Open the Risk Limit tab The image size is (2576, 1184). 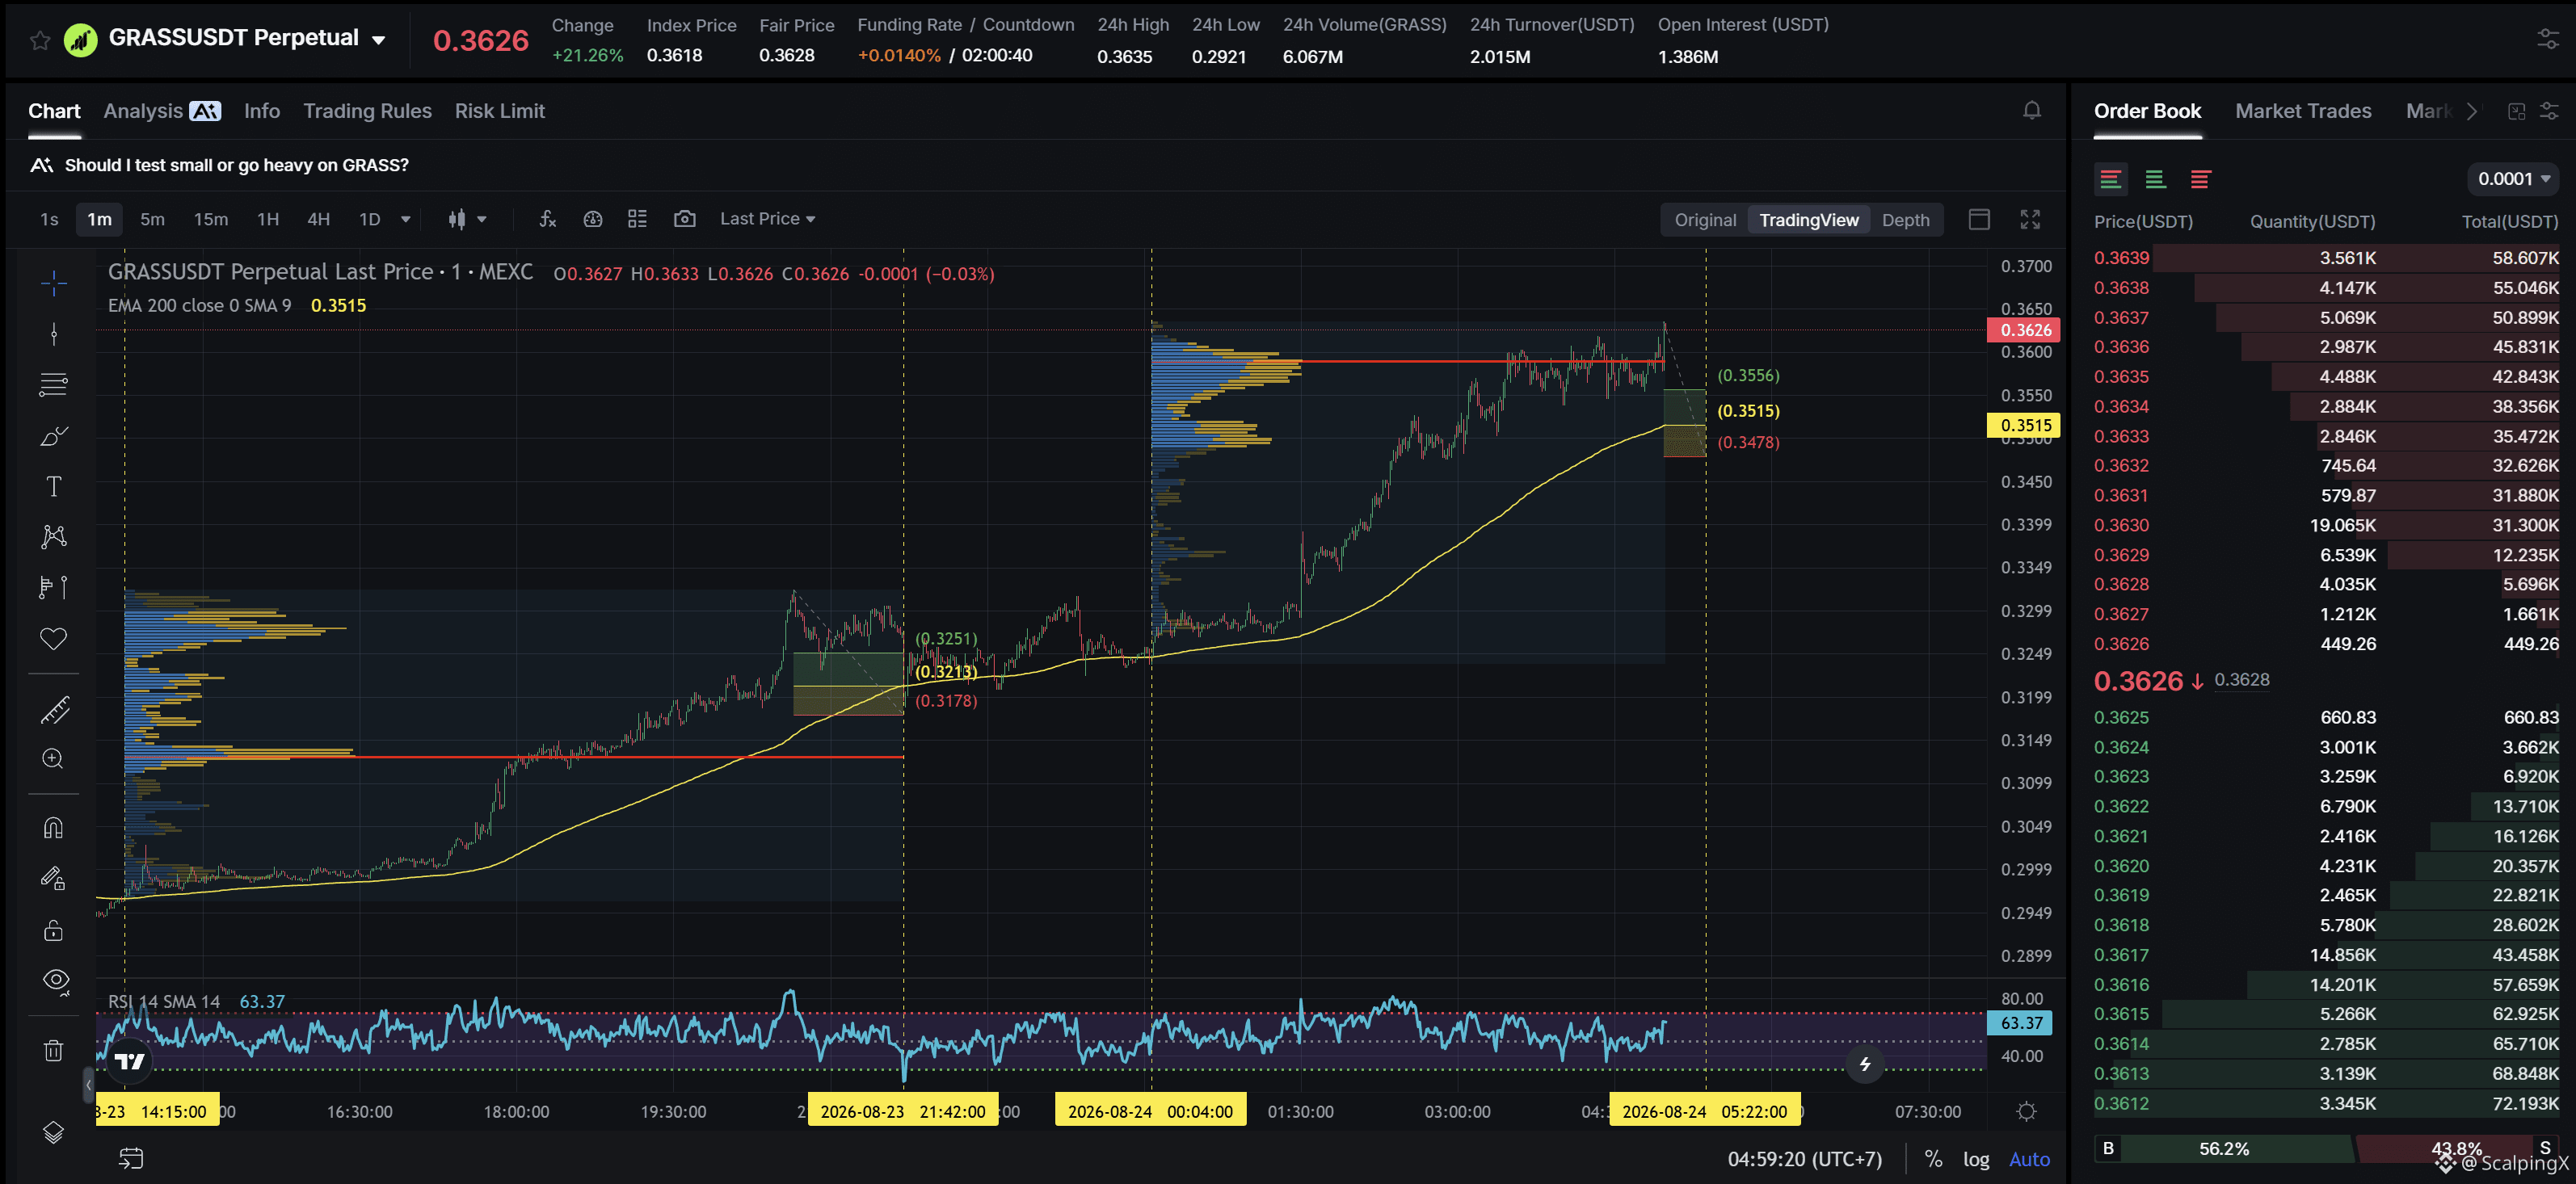click(x=500, y=111)
